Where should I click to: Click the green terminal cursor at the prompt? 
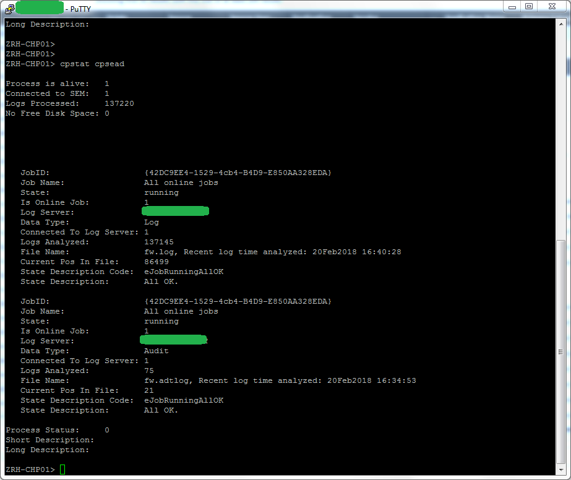pos(62,469)
